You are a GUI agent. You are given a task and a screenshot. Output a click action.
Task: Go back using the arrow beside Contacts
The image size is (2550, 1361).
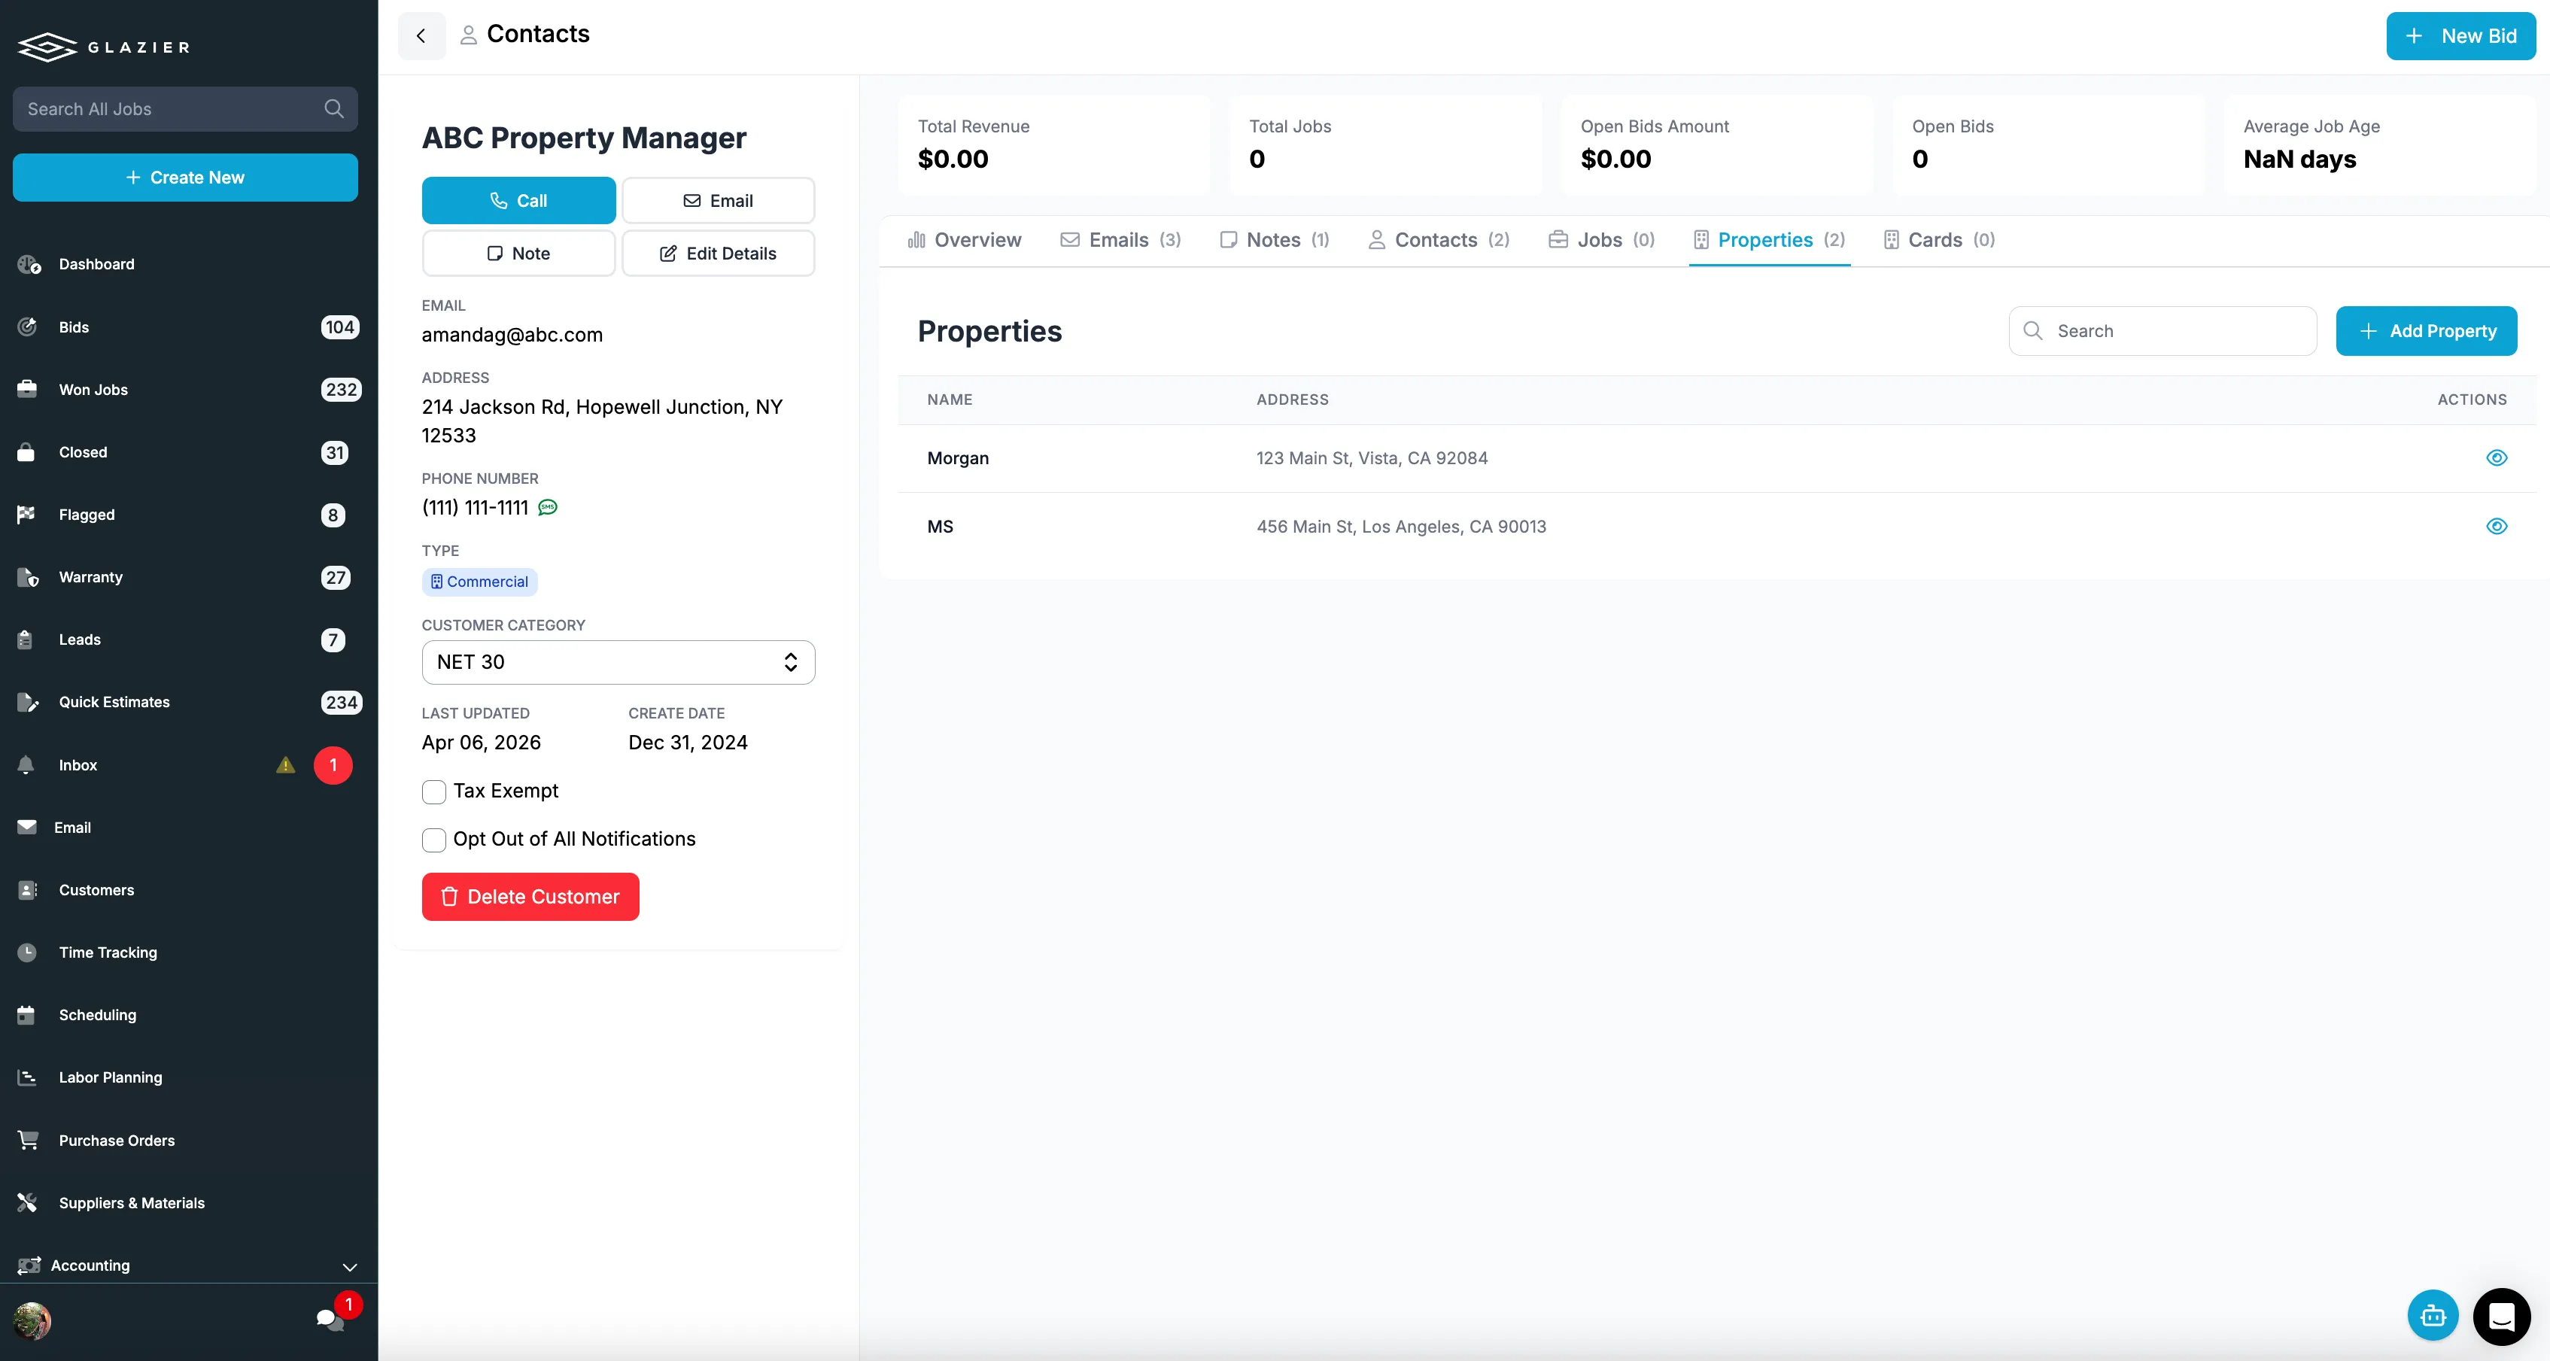[421, 35]
